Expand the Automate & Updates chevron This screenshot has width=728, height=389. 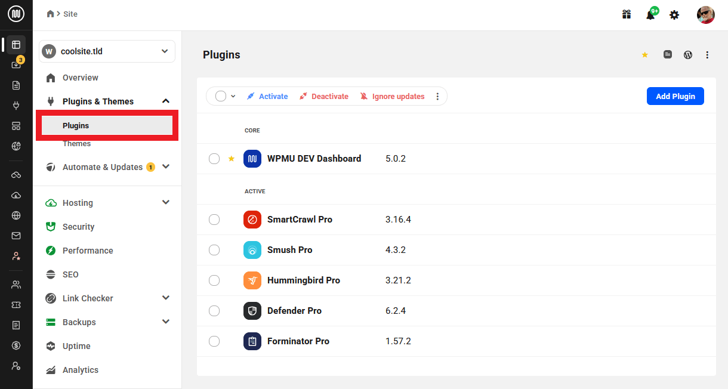[x=166, y=167]
